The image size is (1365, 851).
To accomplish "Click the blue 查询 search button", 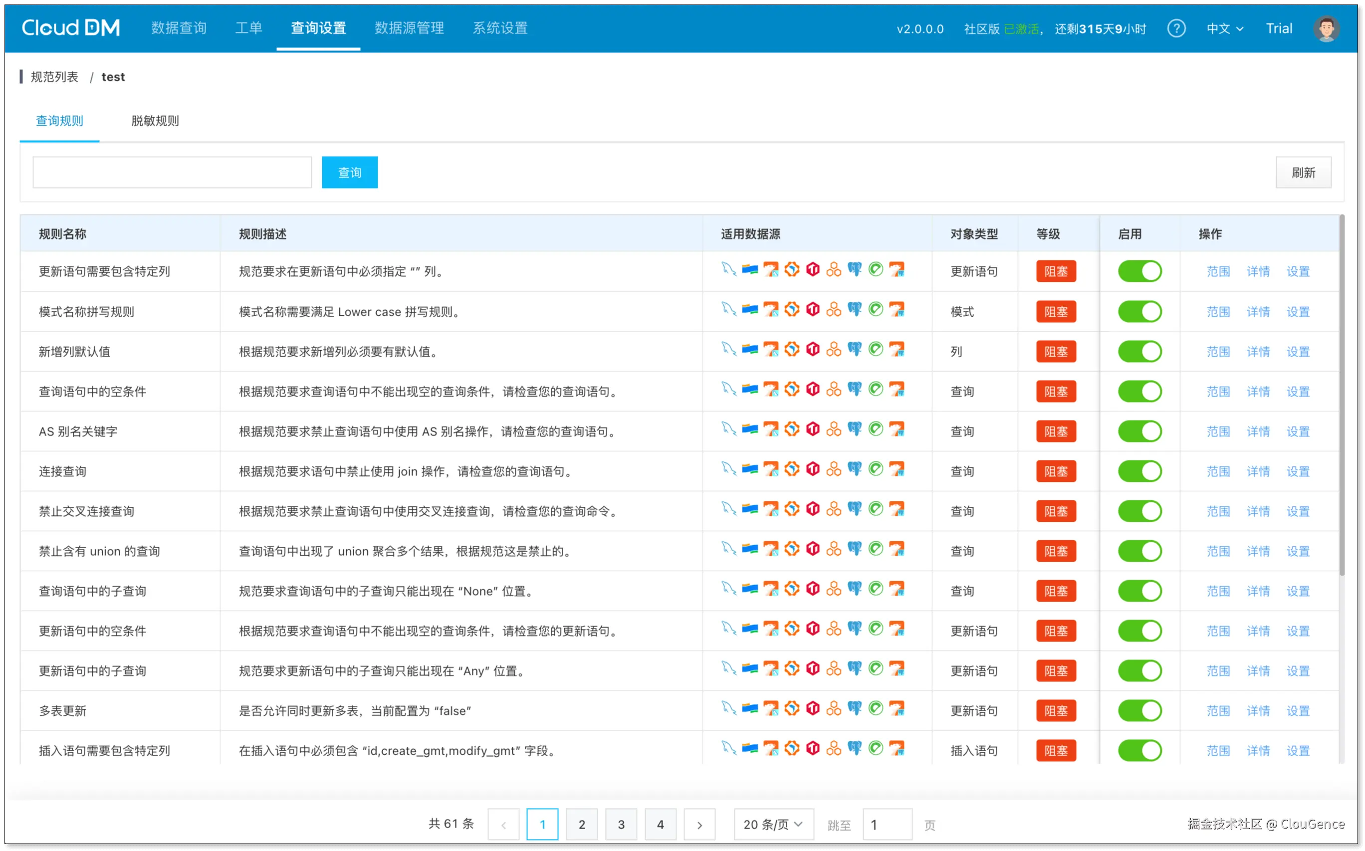I will pos(350,172).
